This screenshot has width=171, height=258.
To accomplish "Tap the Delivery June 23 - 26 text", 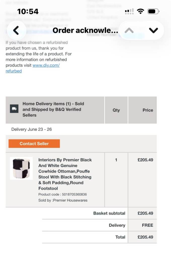I will click(x=31, y=129).
